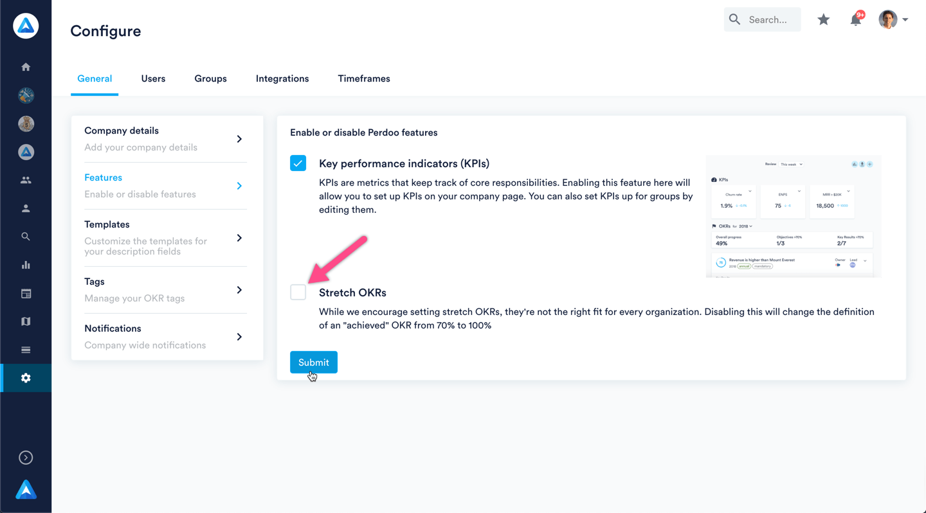
Task: Select the Features settings link
Action: pos(166,186)
